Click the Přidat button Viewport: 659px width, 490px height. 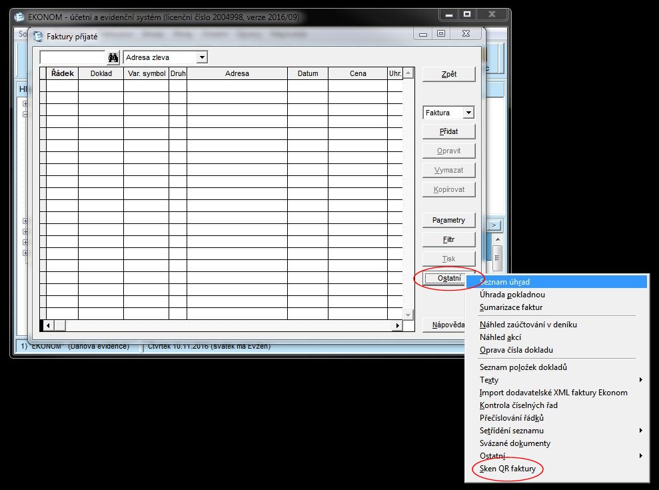coord(449,131)
